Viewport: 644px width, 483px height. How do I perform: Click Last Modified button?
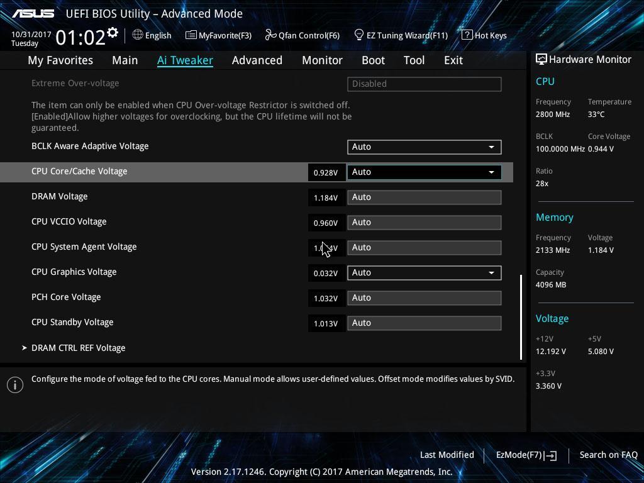point(447,455)
